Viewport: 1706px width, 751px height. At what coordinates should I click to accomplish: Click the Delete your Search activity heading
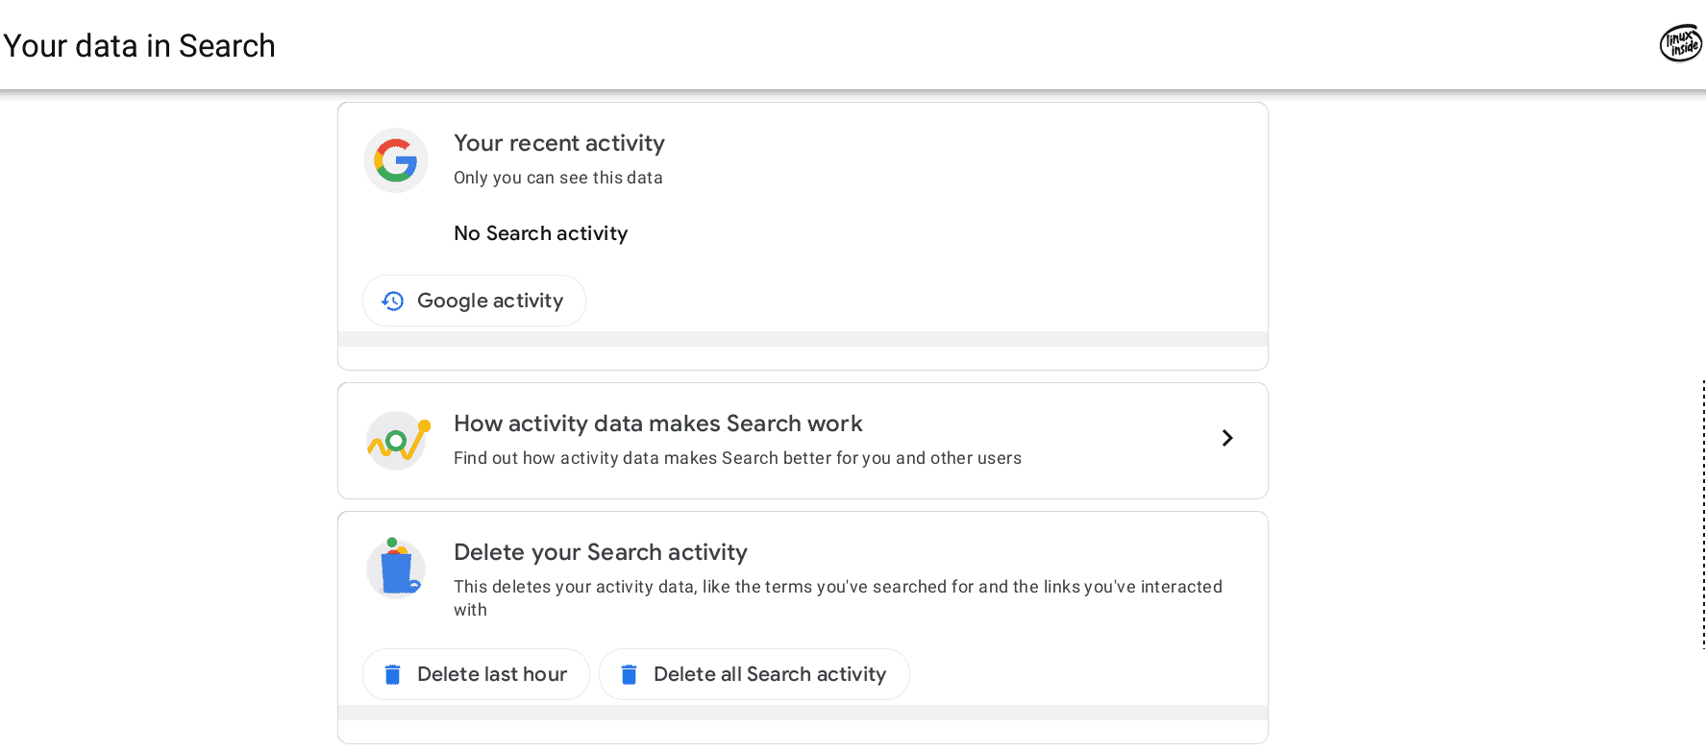click(x=601, y=552)
